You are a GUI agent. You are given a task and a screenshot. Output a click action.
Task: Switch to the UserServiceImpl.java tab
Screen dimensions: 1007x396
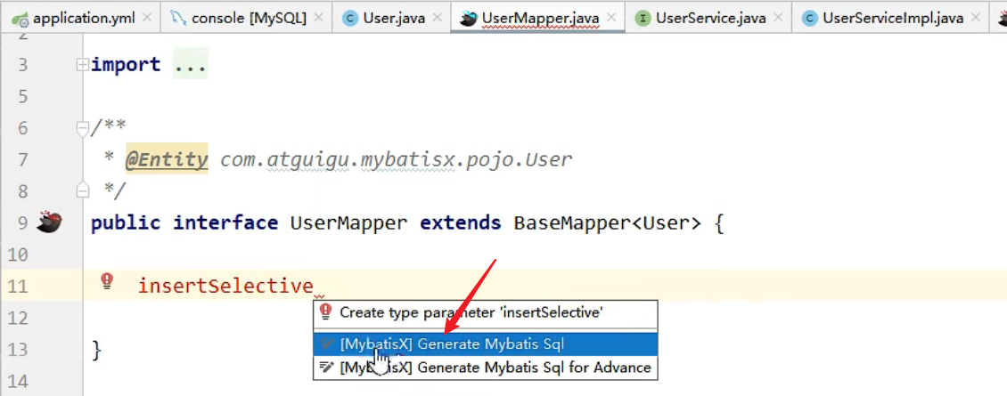(x=893, y=18)
